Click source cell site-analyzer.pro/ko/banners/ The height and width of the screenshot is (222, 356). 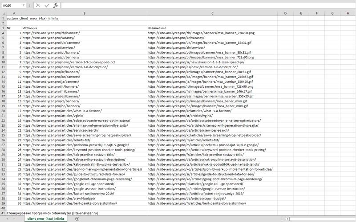[x=84, y=77]
